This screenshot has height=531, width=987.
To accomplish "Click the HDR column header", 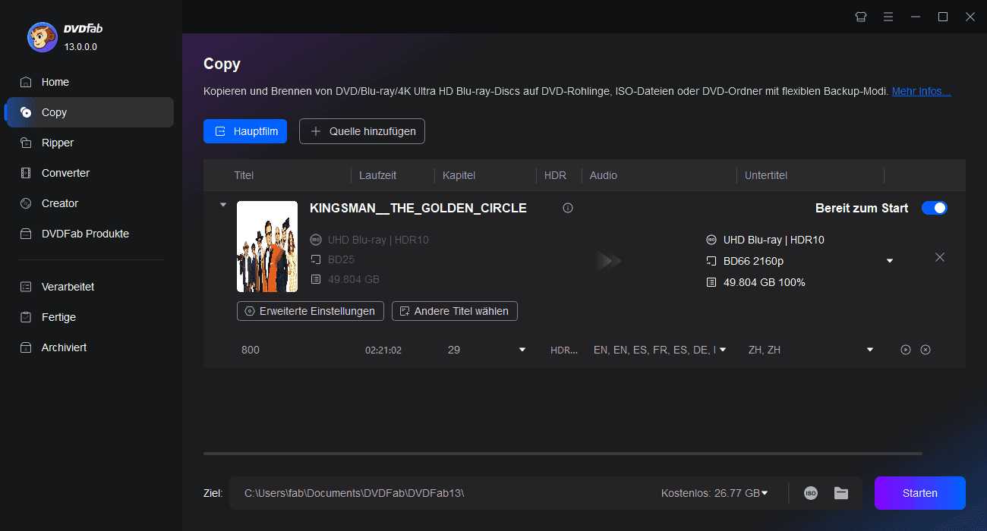I will [556, 175].
